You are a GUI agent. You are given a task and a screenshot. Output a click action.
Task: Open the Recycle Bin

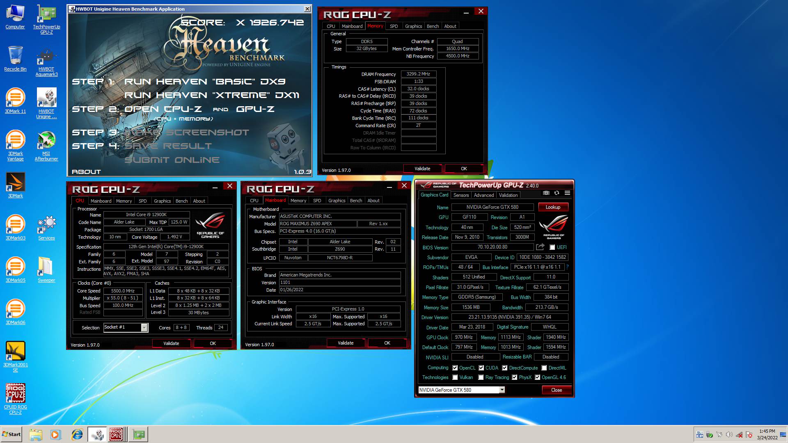(15, 59)
